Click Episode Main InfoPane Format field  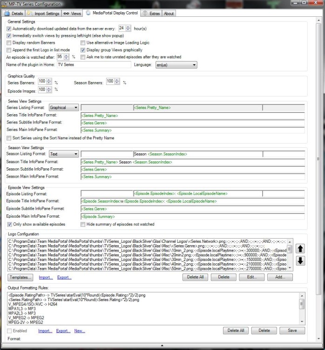click(x=193, y=217)
